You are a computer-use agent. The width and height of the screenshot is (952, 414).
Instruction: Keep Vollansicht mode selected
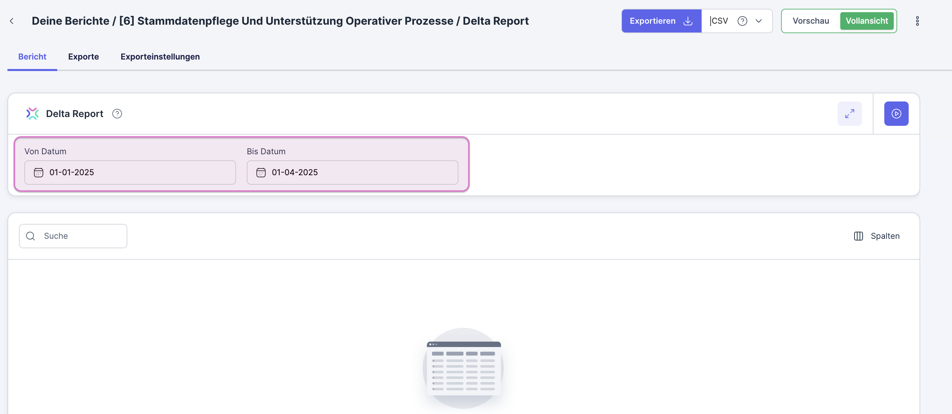(867, 21)
